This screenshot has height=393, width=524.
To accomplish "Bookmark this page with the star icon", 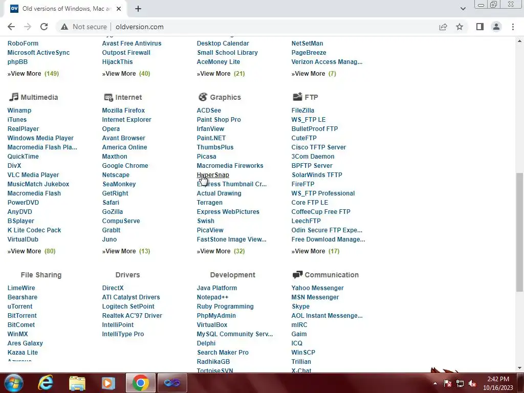I will tap(460, 27).
